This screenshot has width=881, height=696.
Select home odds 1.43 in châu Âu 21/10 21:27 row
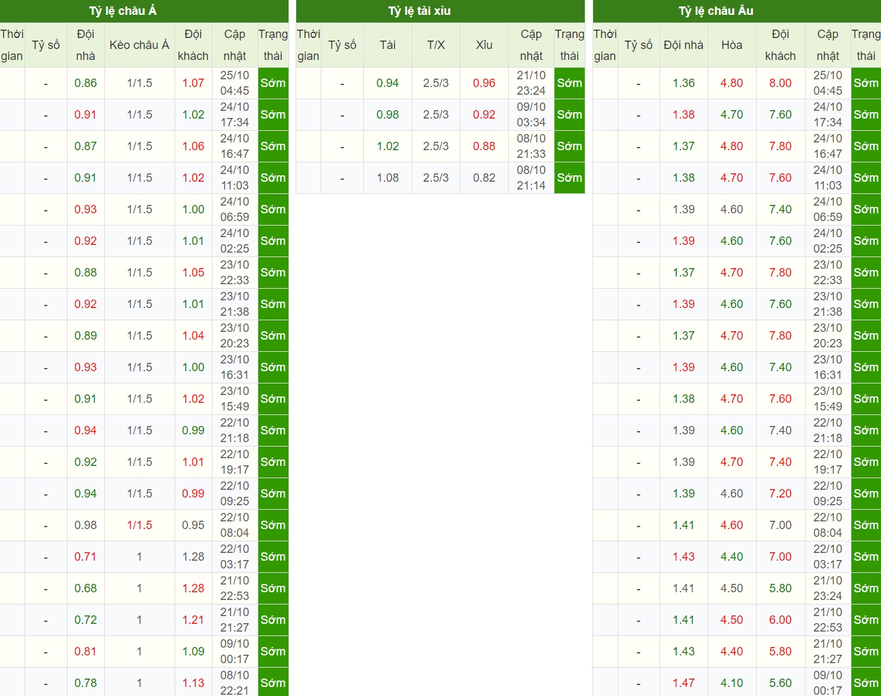pyautogui.click(x=683, y=652)
